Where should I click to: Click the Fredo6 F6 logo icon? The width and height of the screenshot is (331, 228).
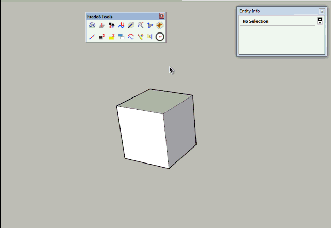coord(92,25)
